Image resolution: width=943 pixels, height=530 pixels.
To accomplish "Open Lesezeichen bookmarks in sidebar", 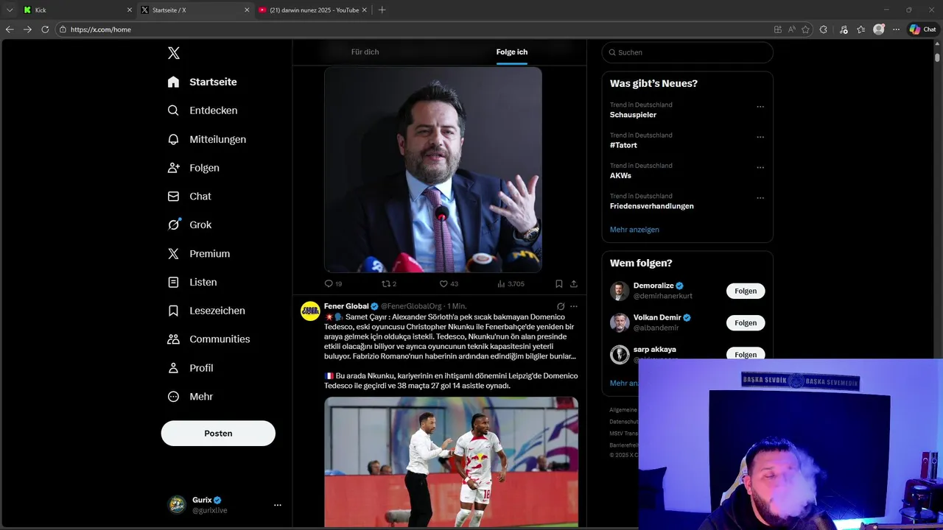I will click(206, 311).
